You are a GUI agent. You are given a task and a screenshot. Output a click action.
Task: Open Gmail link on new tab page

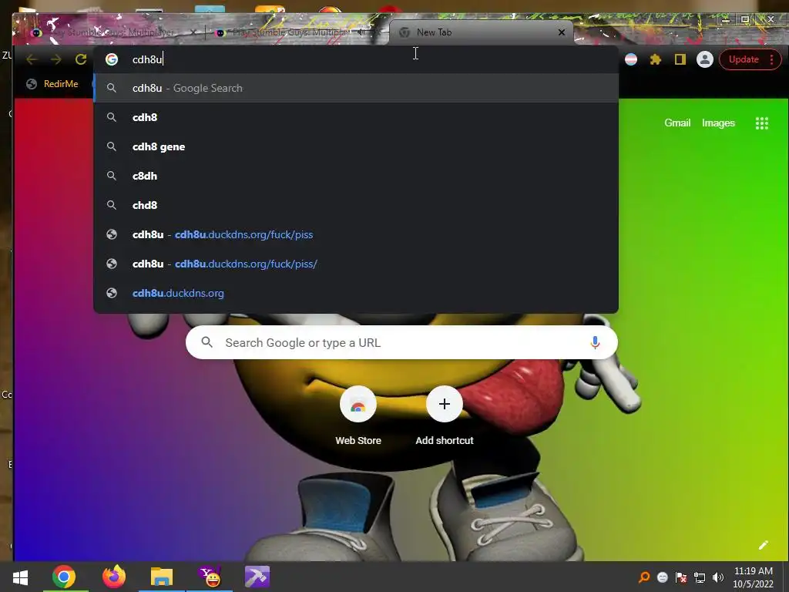click(x=677, y=123)
